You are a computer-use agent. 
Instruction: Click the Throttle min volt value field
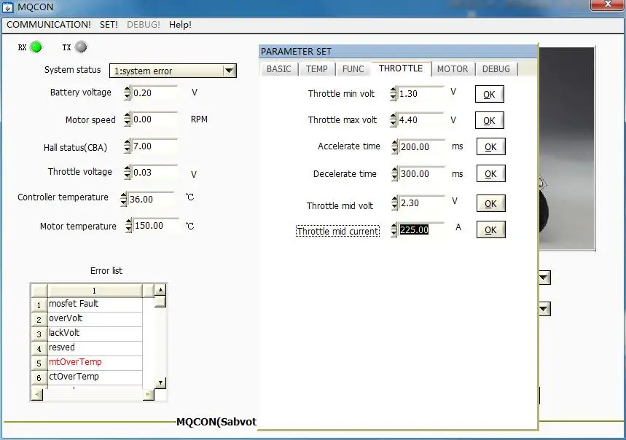(x=420, y=94)
